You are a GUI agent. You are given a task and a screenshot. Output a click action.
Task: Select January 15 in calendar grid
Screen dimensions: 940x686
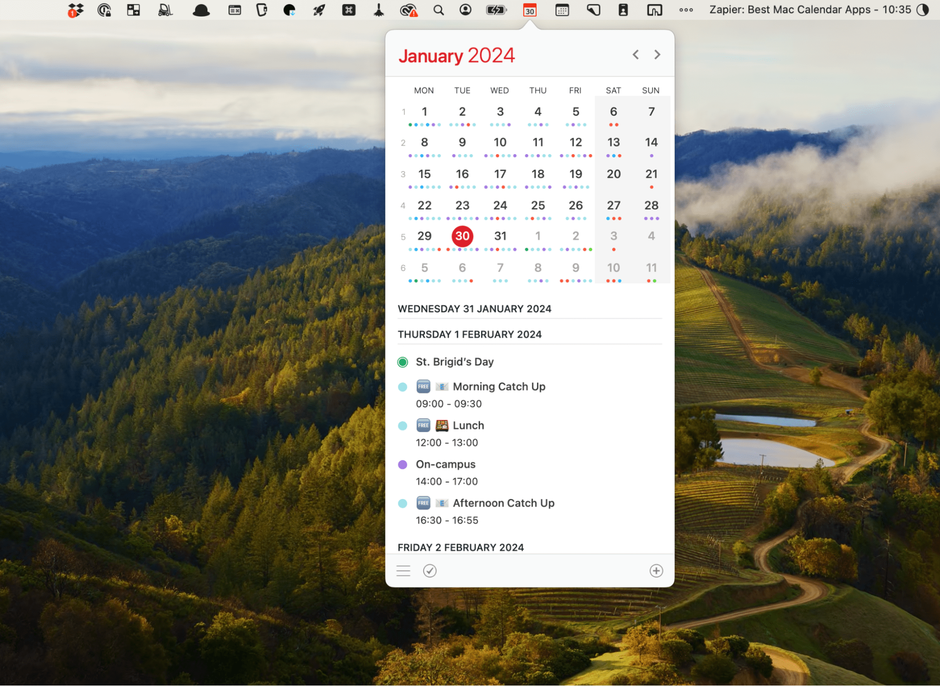424,174
